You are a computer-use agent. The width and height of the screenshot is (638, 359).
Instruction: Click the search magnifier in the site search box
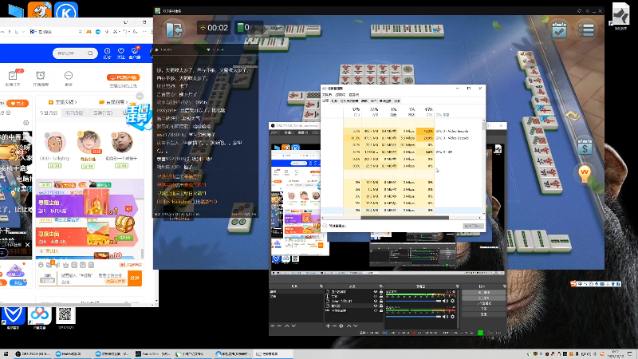pyautogui.click(x=90, y=53)
